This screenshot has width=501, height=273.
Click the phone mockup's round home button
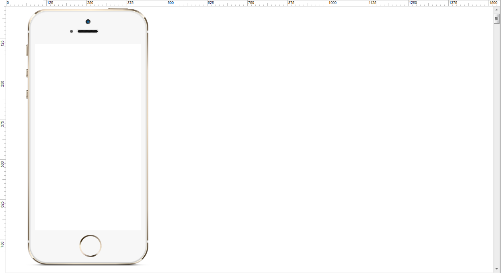pyautogui.click(x=90, y=246)
